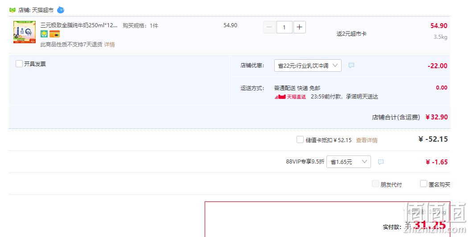
Task: Click the green service badge under product title
Action: (44, 34)
